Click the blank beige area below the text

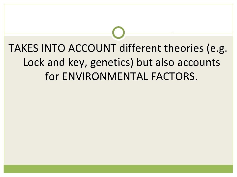(118, 125)
